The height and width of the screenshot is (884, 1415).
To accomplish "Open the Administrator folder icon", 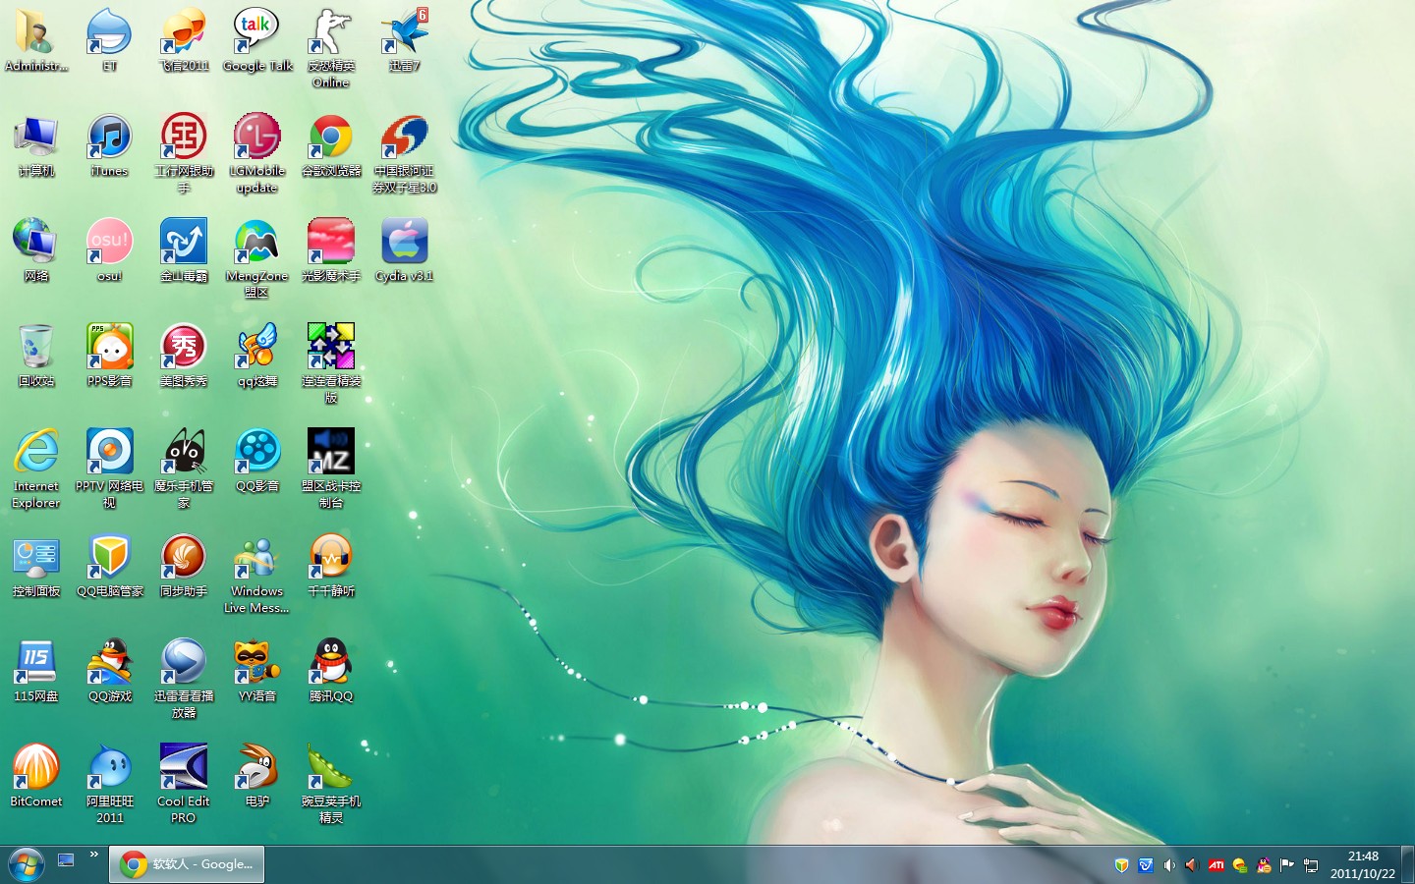I will click(36, 41).
